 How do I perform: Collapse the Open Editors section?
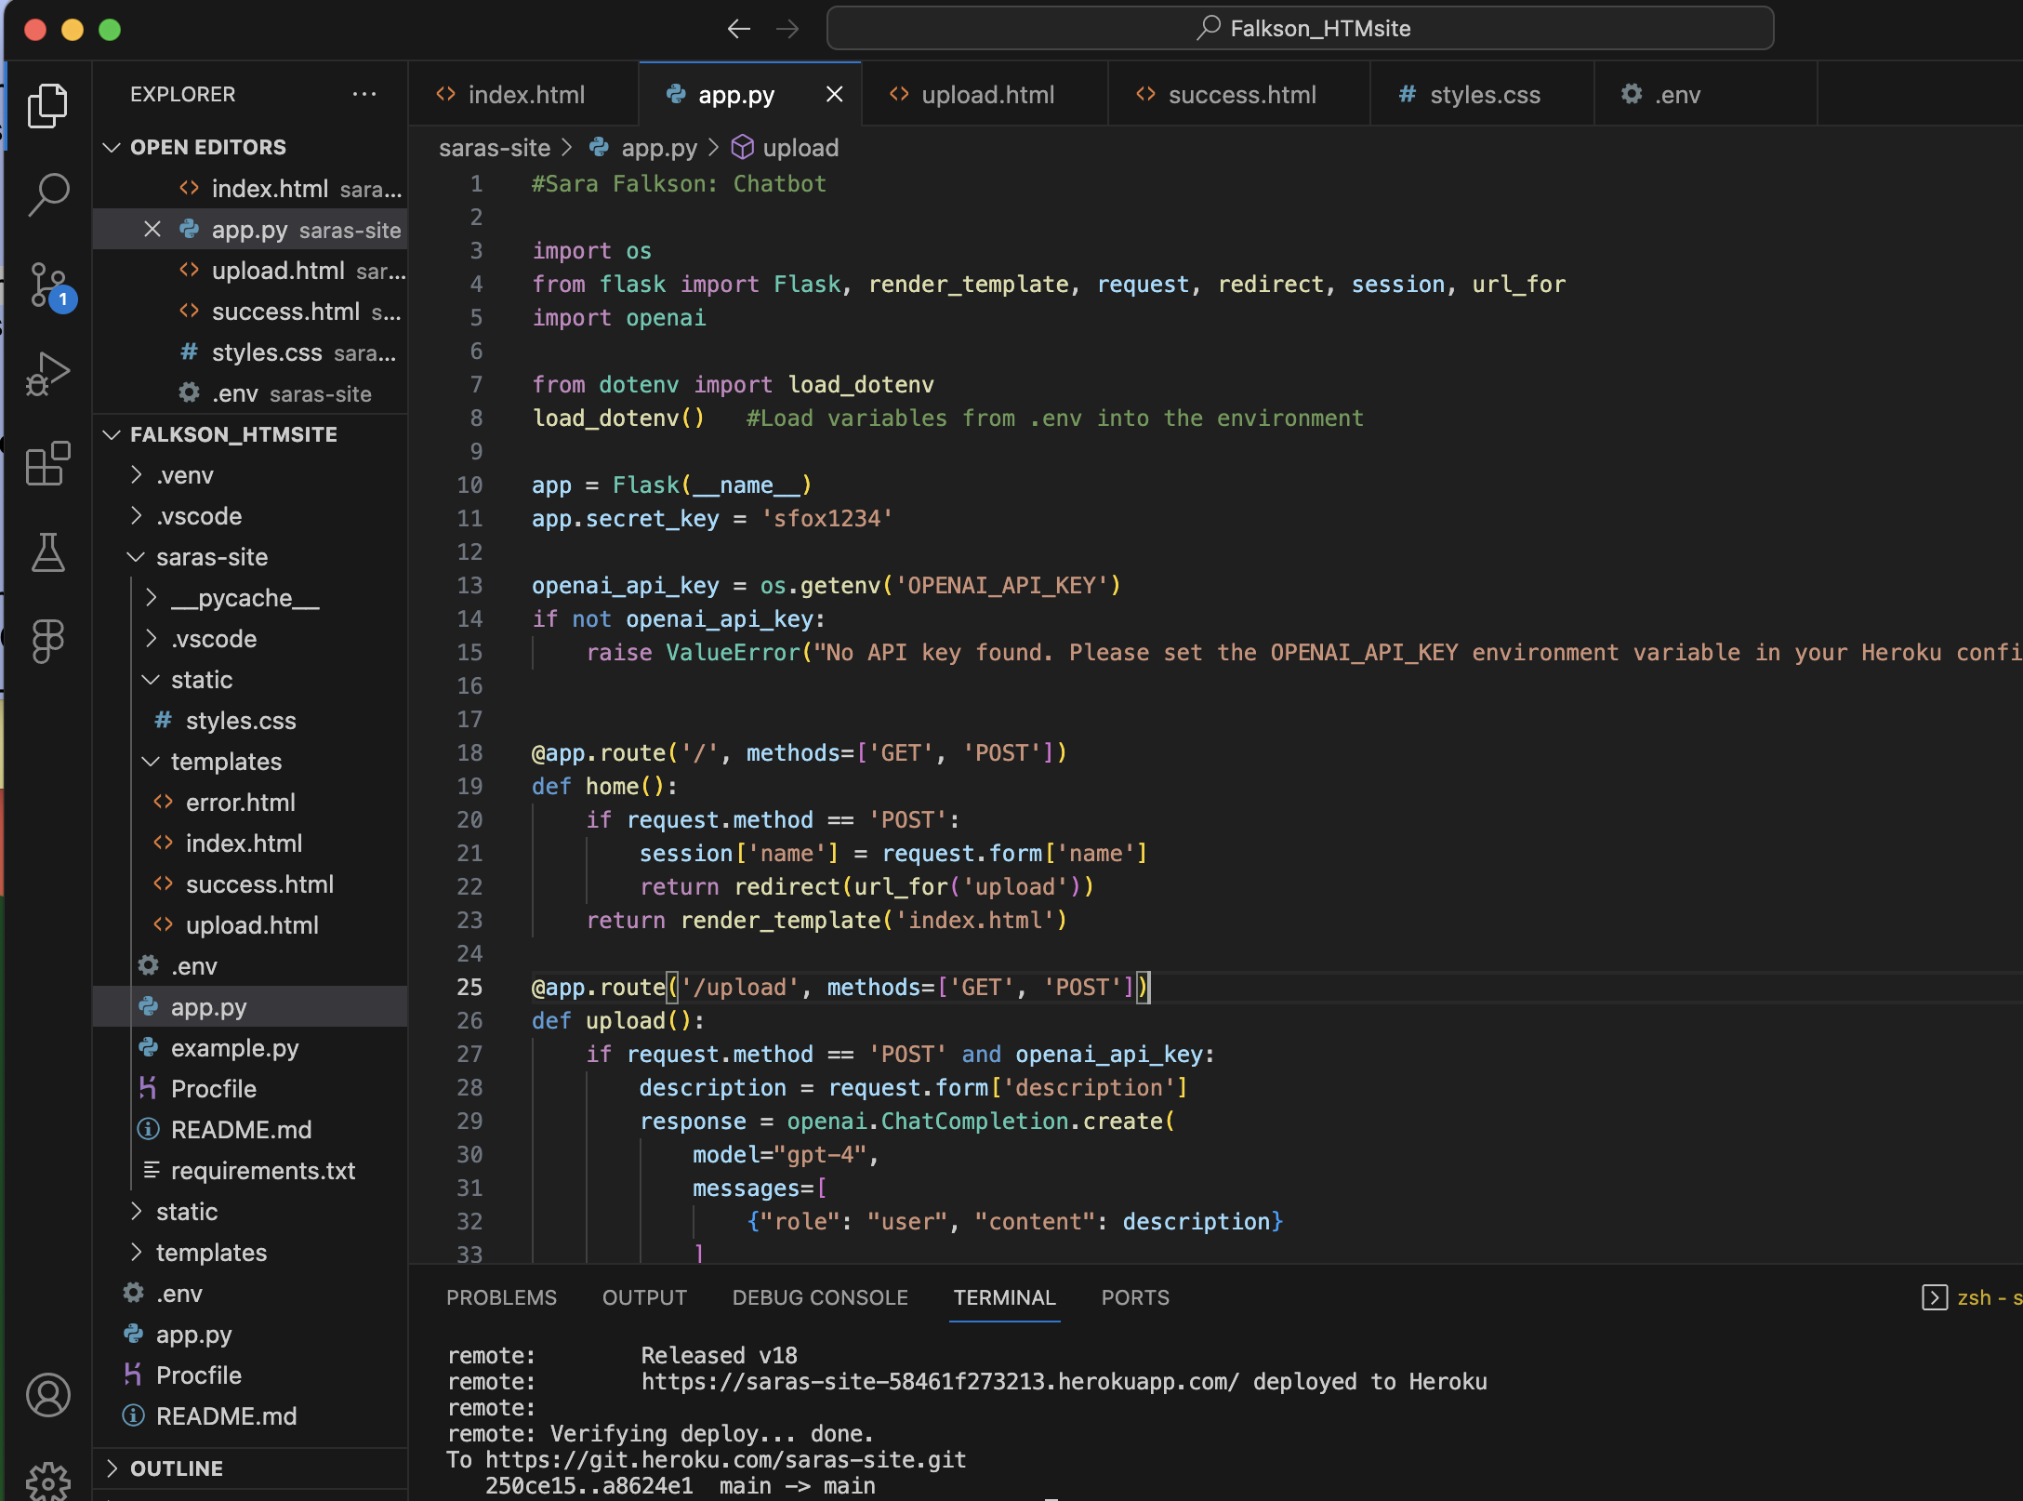tap(112, 147)
